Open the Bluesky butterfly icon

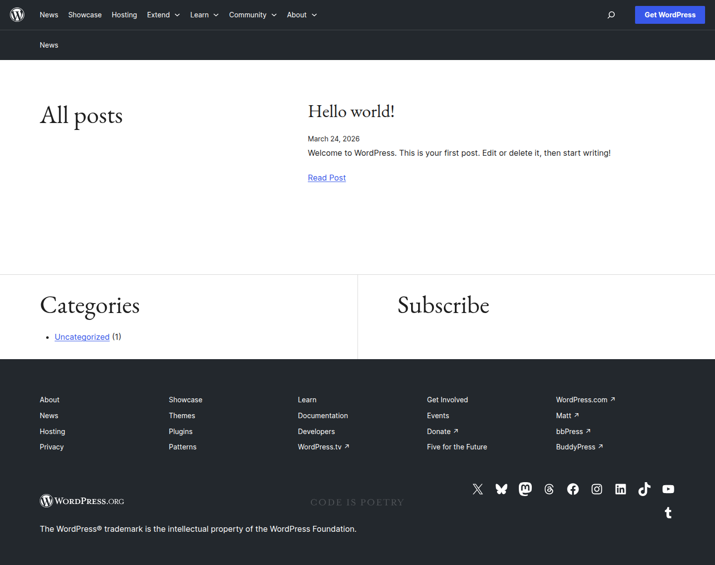tap(501, 489)
